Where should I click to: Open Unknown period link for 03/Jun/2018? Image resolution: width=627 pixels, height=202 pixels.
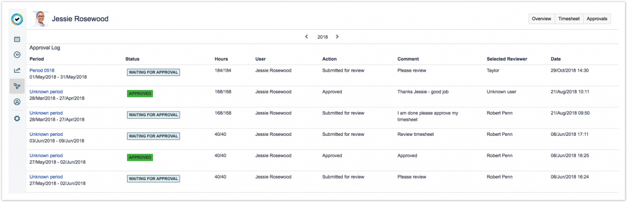[x=46, y=134]
